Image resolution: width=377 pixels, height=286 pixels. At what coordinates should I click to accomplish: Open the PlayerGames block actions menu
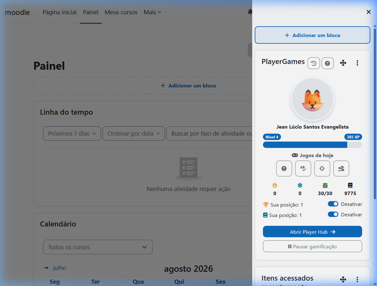pyautogui.click(x=357, y=63)
